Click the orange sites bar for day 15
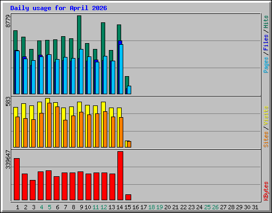This screenshot has width=272, height=213. point(129,144)
